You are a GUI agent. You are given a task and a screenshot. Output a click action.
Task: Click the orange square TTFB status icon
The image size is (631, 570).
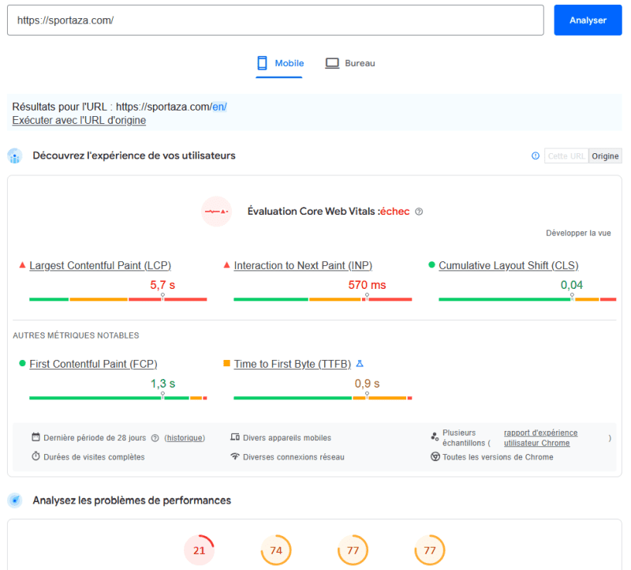pos(227,363)
